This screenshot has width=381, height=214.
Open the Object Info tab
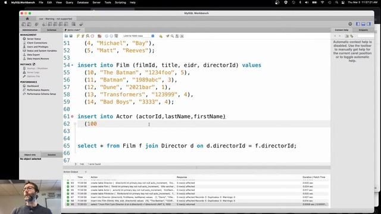coord(30,155)
